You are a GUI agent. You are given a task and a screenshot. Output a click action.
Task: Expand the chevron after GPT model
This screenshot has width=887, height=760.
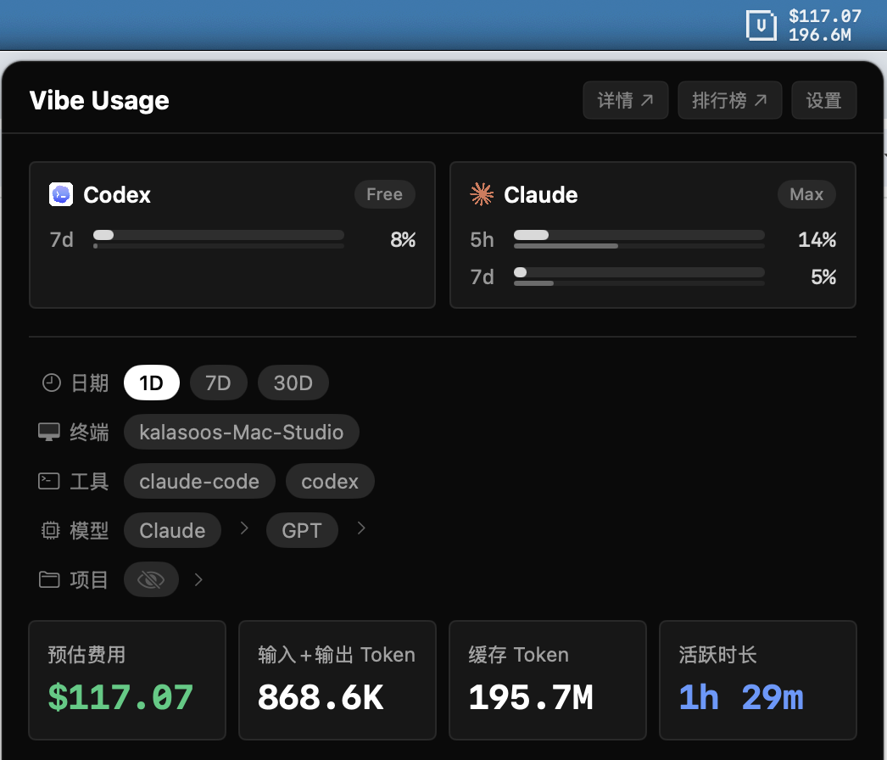(x=361, y=528)
